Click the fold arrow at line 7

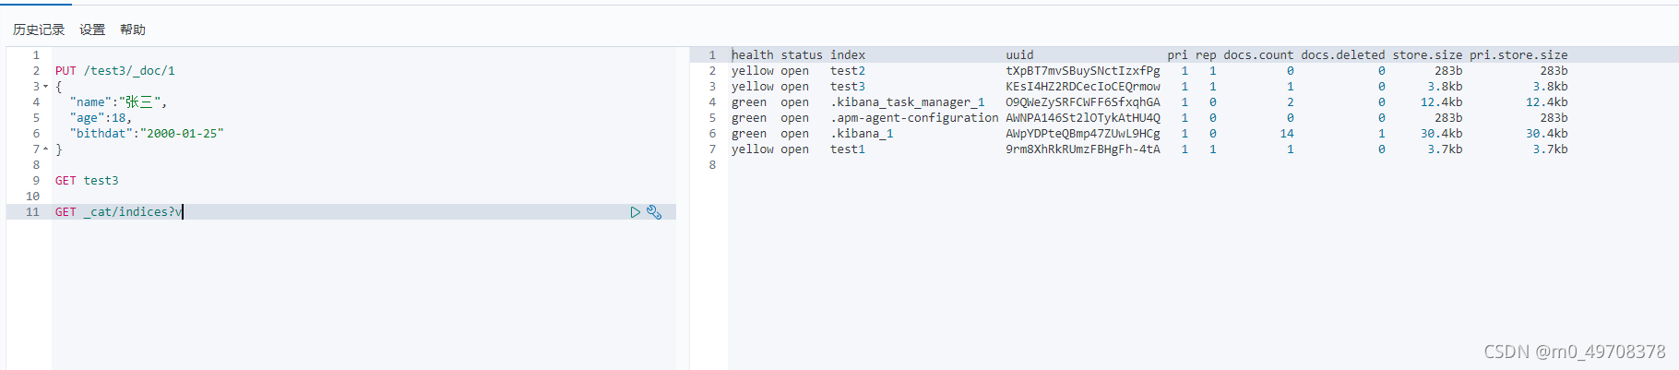[45, 149]
